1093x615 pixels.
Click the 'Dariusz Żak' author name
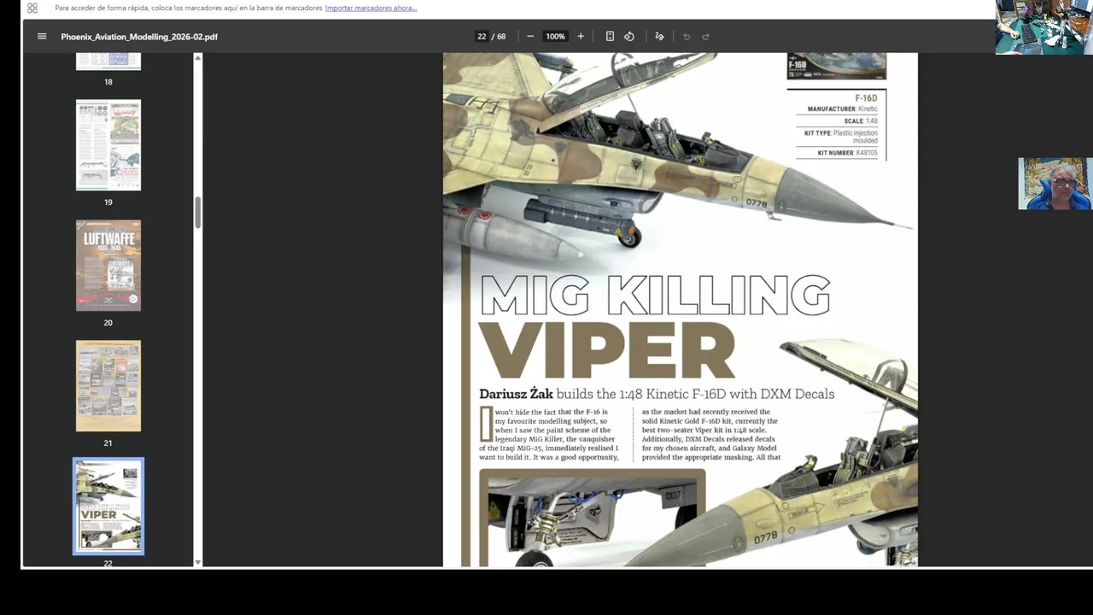pyautogui.click(x=517, y=394)
